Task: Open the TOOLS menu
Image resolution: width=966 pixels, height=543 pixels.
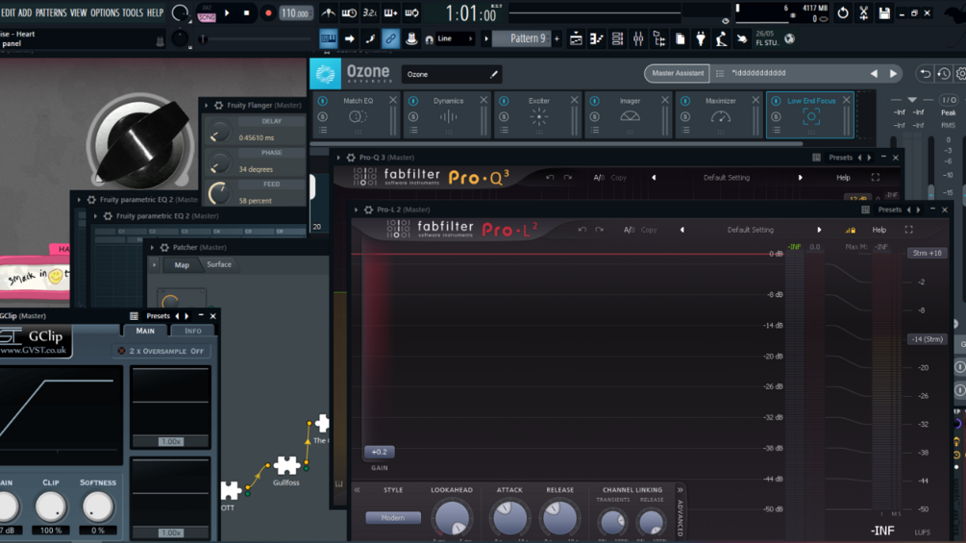Action: click(x=133, y=12)
